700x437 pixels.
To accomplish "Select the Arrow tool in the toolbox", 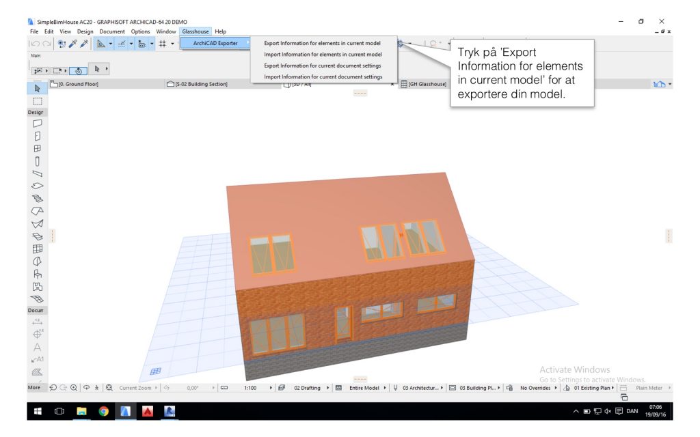I will coord(38,88).
